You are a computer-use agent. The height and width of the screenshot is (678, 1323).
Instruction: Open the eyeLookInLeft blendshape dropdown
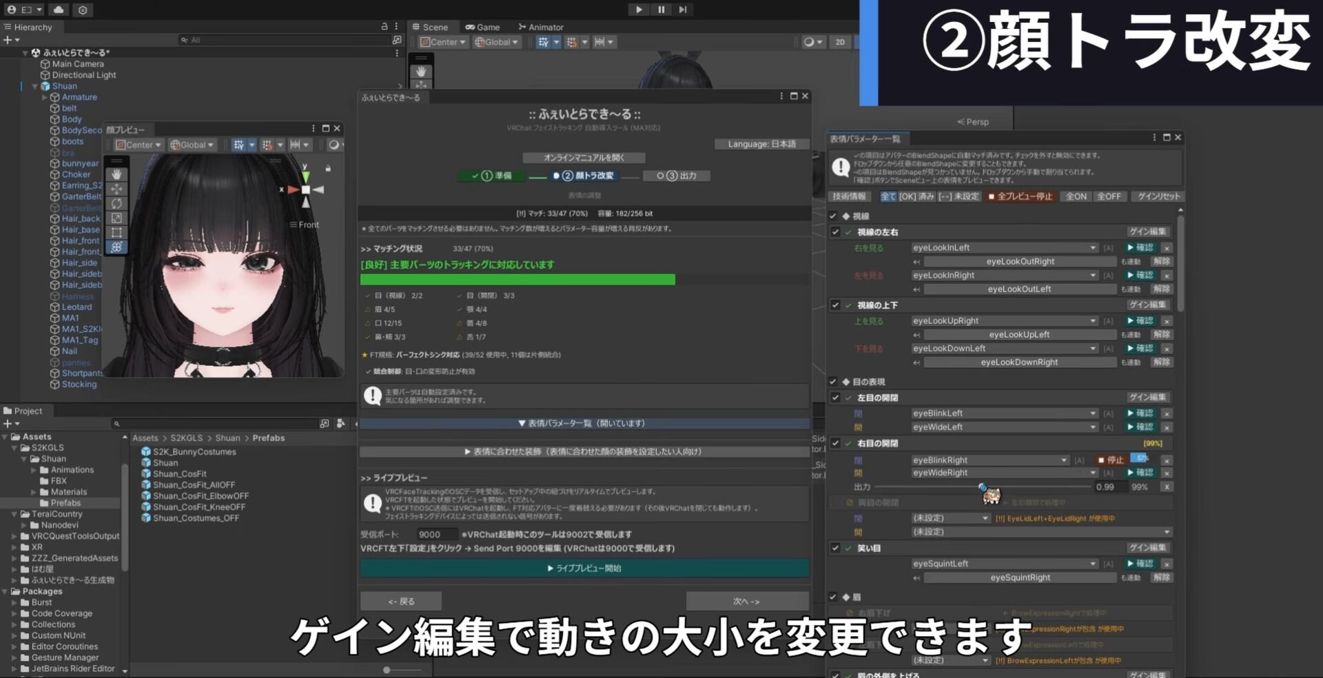(x=1004, y=248)
